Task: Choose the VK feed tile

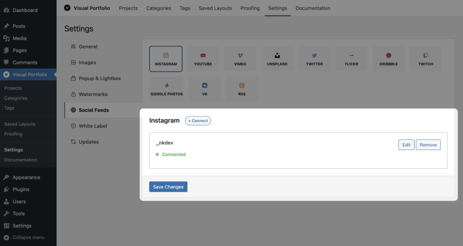Action: (205, 89)
